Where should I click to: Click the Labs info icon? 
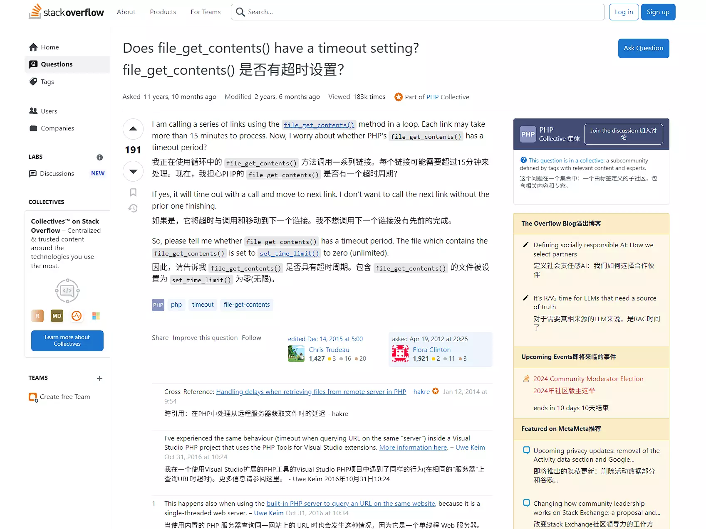pos(100,157)
